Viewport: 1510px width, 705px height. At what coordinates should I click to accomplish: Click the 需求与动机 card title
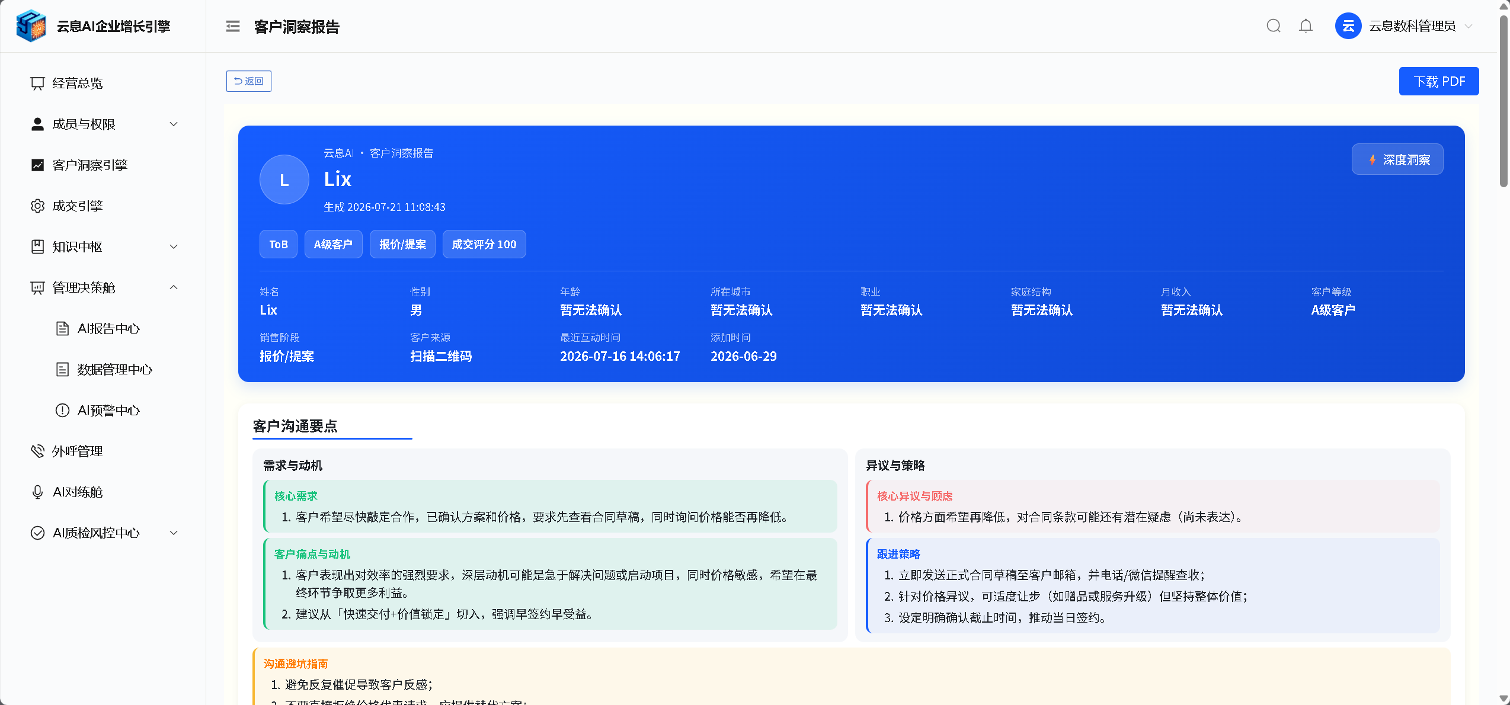(293, 466)
